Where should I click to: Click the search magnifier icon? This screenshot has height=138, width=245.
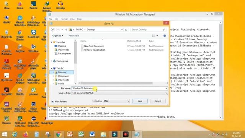pos(164,30)
